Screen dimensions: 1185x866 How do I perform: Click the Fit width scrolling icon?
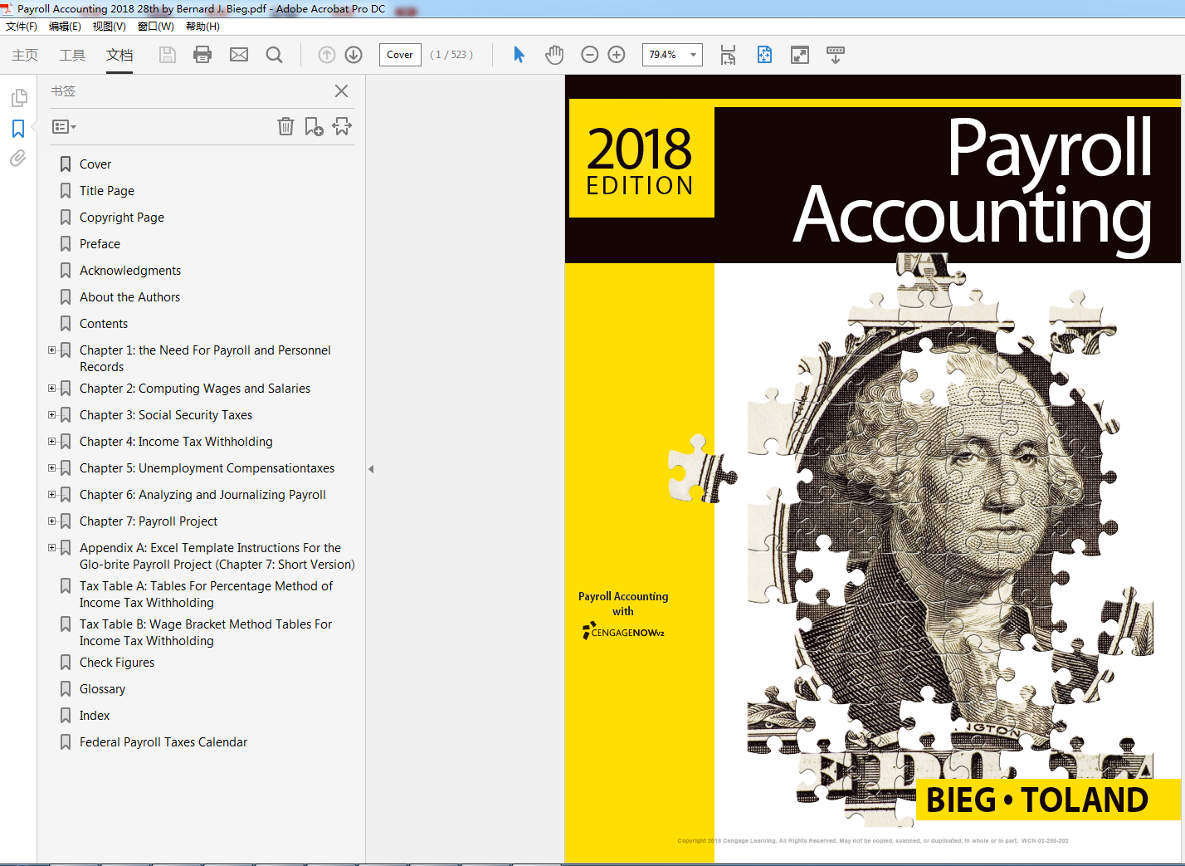[728, 55]
